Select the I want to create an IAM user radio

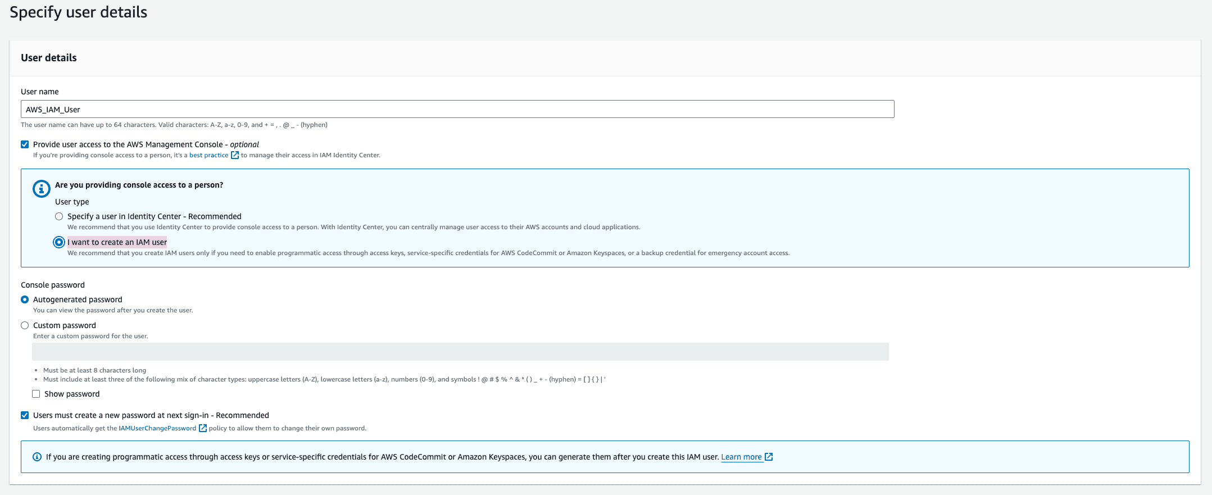59,242
